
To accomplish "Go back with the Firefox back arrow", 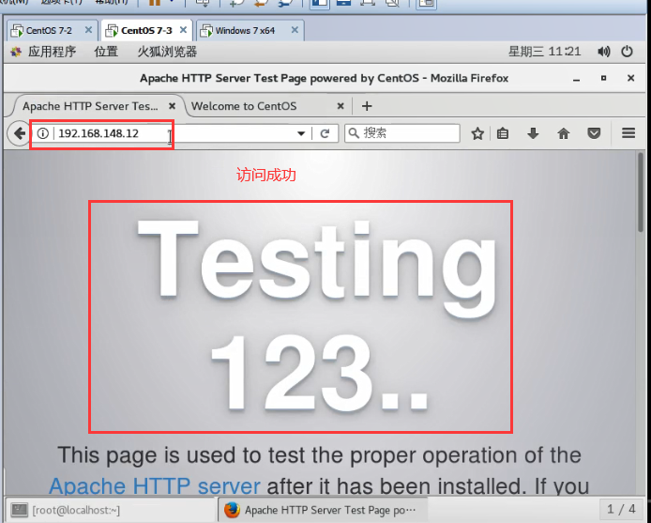I will 19,133.
